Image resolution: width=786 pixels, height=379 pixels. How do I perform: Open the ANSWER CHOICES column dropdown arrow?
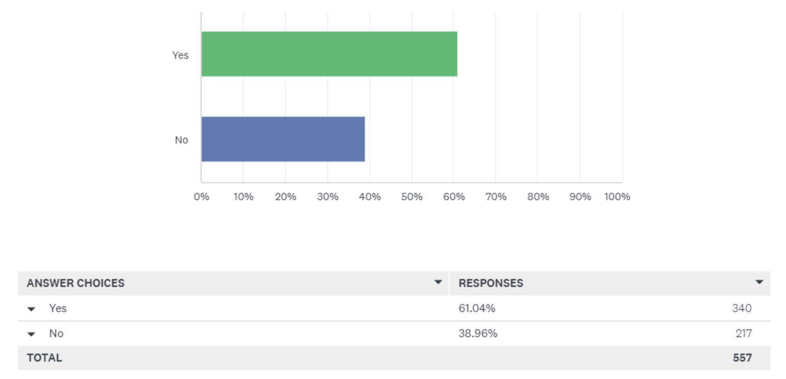(x=438, y=282)
